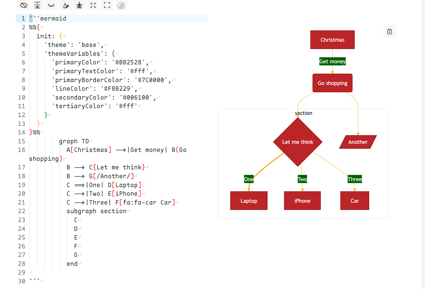Click the expand arrows fullscreen icon
The width and height of the screenshot is (425, 289).
pyautogui.click(x=93, y=5)
